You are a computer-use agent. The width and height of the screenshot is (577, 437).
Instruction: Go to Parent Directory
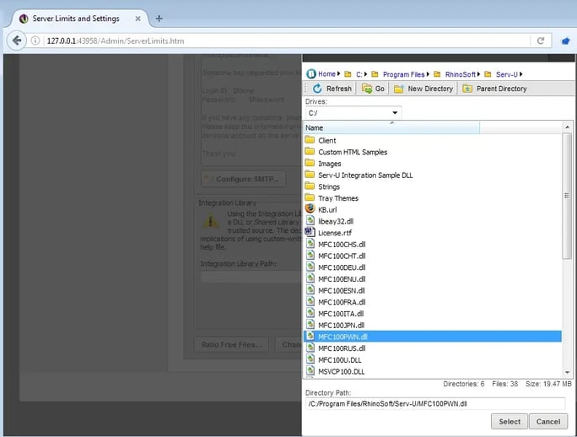tap(494, 89)
